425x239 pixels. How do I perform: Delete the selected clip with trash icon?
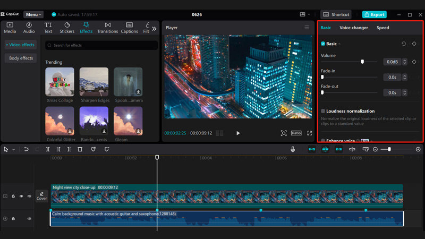point(80,149)
